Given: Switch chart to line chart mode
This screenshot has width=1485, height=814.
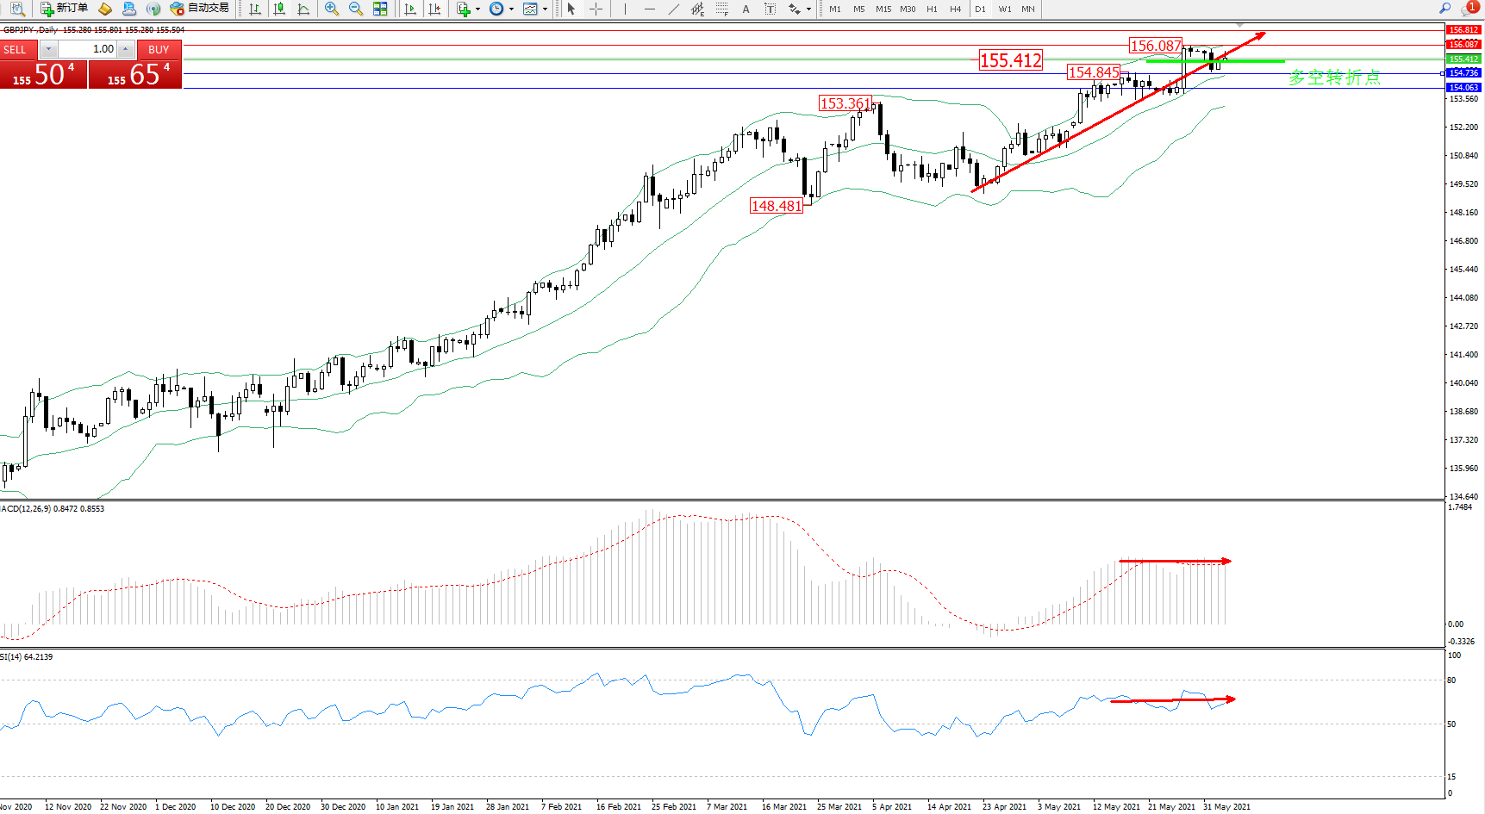Looking at the screenshot, I should pyautogui.click(x=303, y=9).
